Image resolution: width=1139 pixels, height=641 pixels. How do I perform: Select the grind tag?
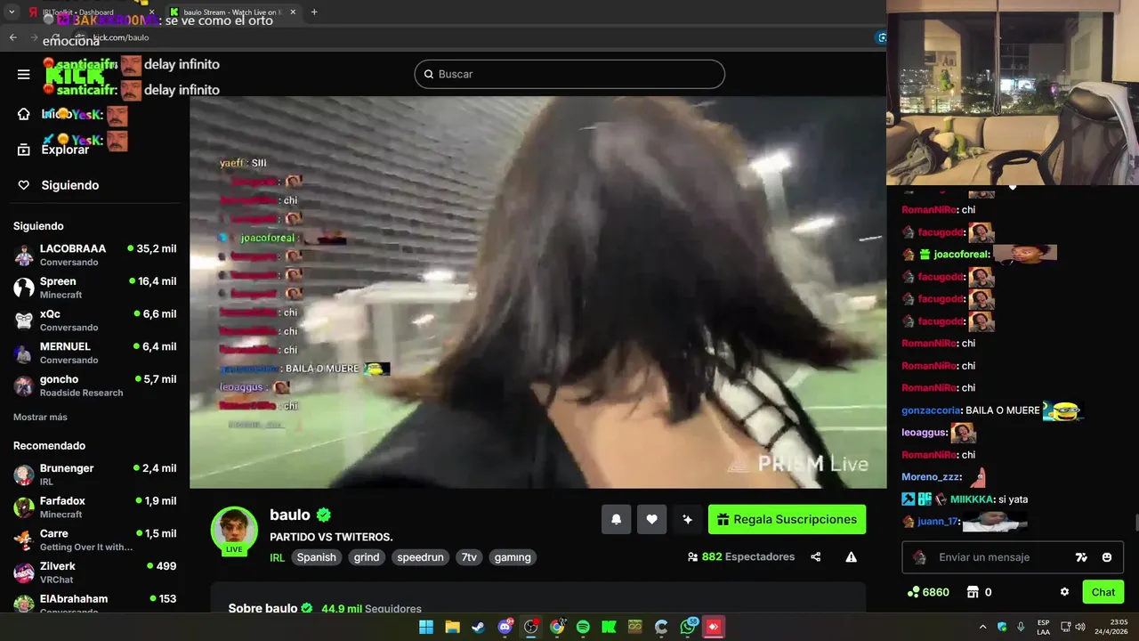367,557
